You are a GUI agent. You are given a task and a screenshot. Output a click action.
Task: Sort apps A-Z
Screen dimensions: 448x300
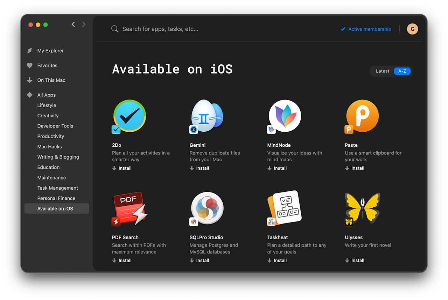pyautogui.click(x=402, y=71)
